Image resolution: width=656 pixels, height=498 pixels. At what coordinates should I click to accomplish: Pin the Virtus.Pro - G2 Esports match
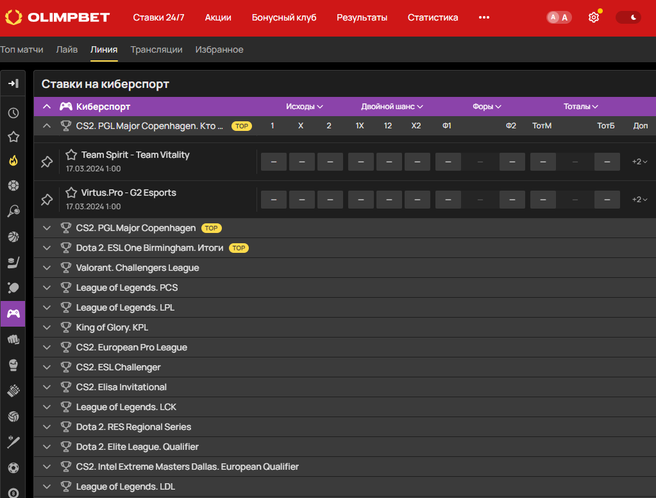[x=47, y=200]
